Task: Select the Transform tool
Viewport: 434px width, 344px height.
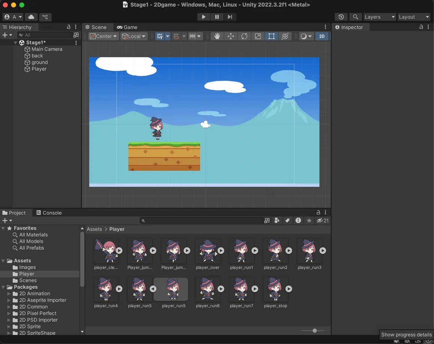Action: [x=285, y=36]
